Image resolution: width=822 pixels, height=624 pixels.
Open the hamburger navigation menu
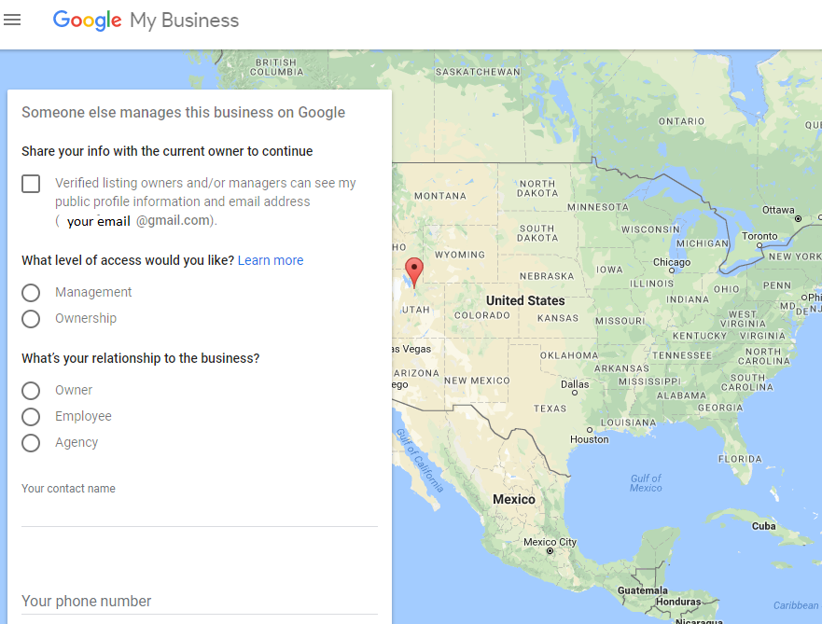pos(12,20)
